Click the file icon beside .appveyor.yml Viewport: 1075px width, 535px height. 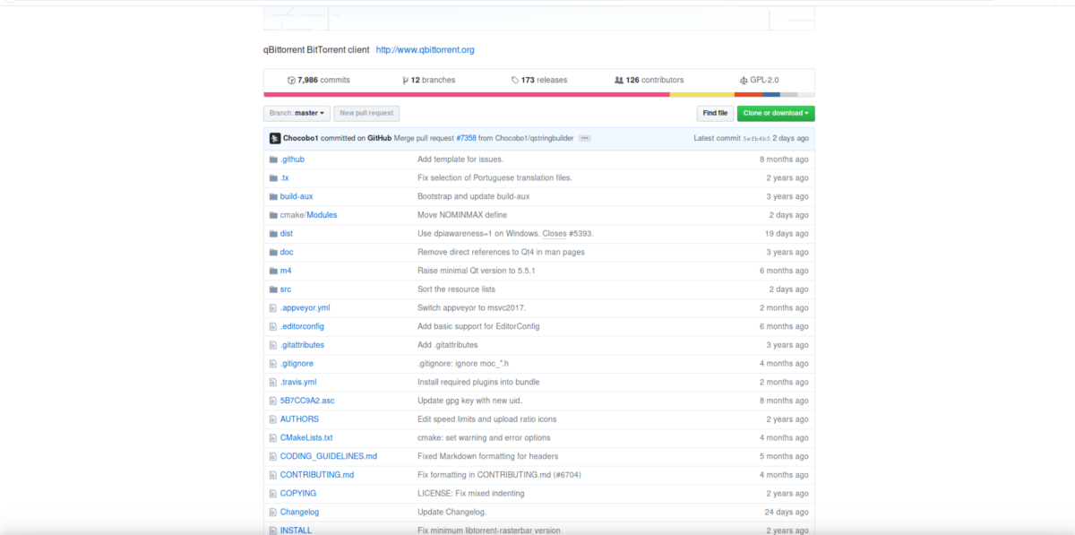tap(273, 307)
